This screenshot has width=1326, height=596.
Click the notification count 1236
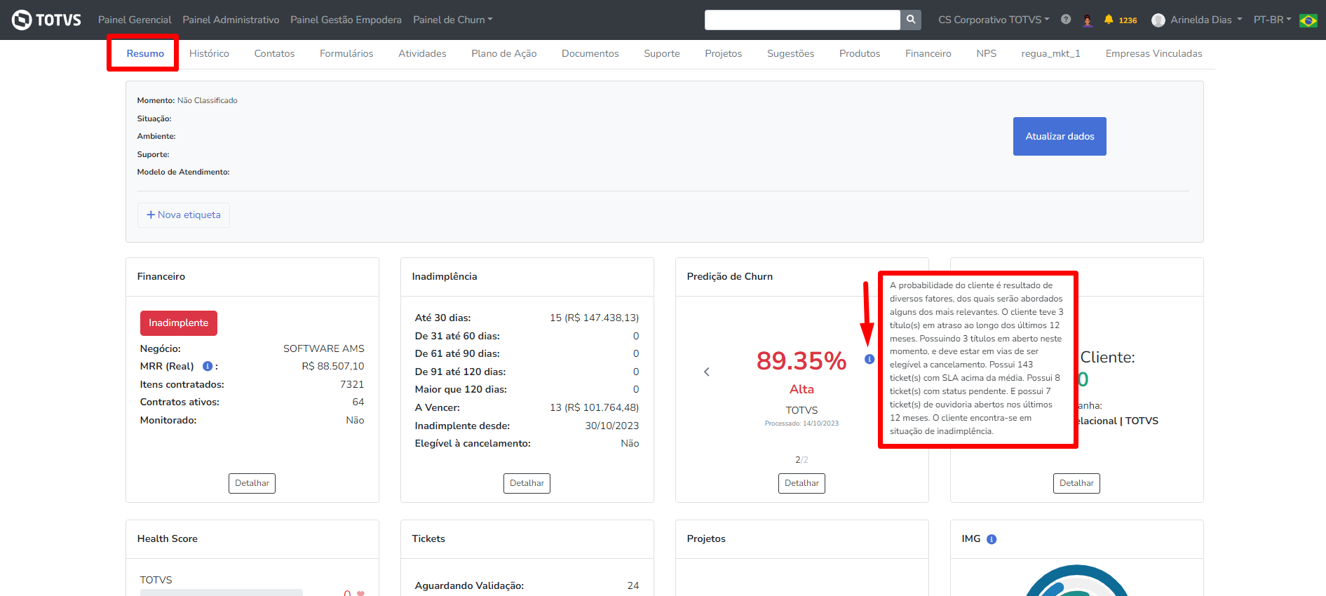click(x=1128, y=20)
